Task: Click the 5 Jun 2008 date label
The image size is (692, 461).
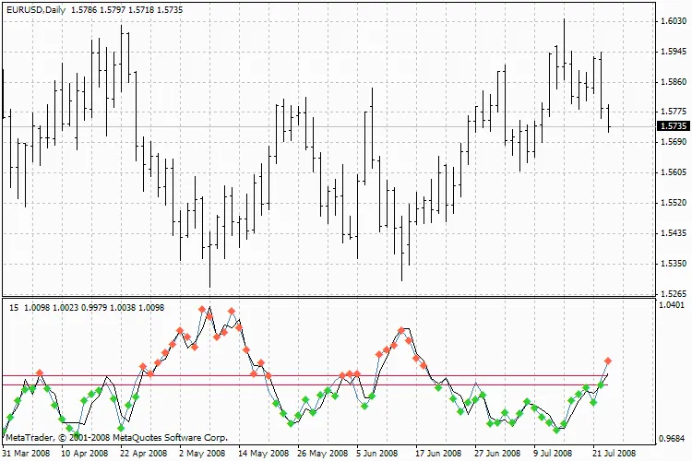Action: coord(377,454)
